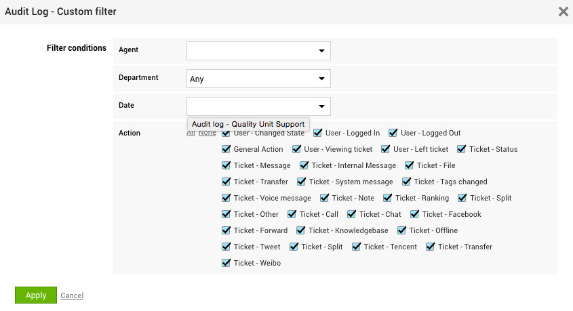Uncheck Ticket - Tags changed option
This screenshot has width=573, height=311.
point(408,182)
